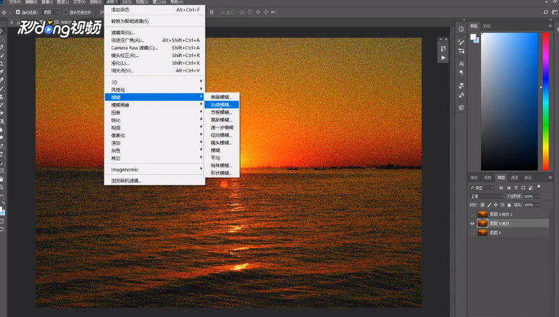Screen dimensions: 559x317
Task: Open the Adjustments sliders panel icon
Action: [x=461, y=51]
